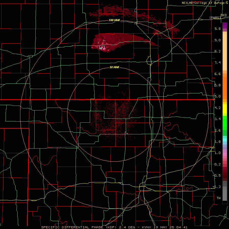
Task: Click the 9.0 value on the color scale
Action: click(218, 40)
